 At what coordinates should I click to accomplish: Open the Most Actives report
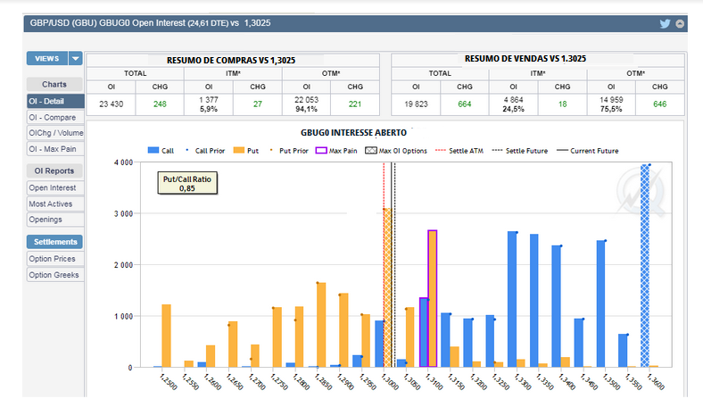[55, 204]
